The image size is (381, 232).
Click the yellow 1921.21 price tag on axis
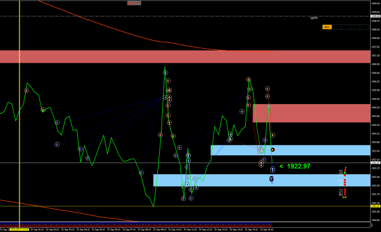coord(376,206)
